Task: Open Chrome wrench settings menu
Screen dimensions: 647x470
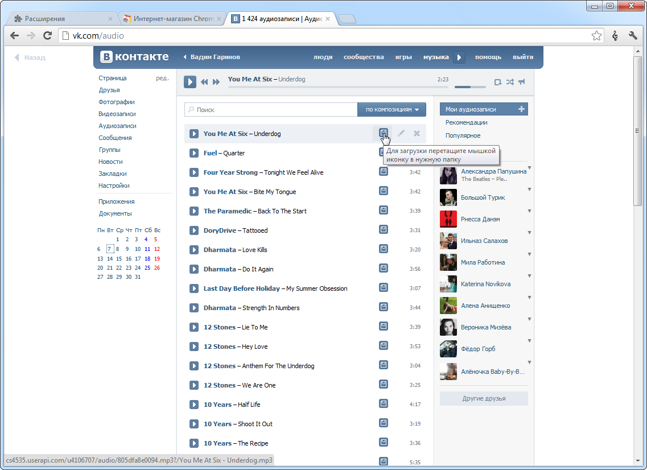Action: point(633,36)
